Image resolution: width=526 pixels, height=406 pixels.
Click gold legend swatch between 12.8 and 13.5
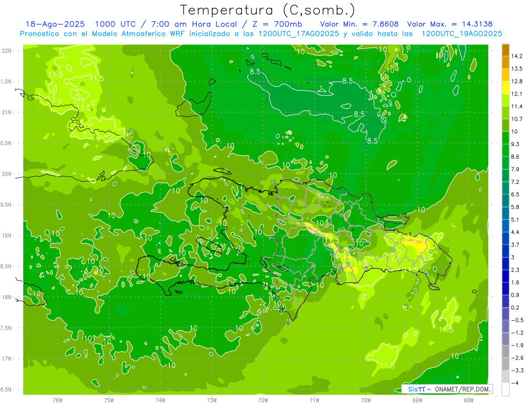(x=505, y=75)
